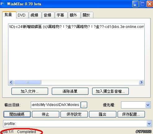The width and height of the screenshot is (153, 134).
Task: Switch to the 音頻 tab
Action: pos(48,15)
